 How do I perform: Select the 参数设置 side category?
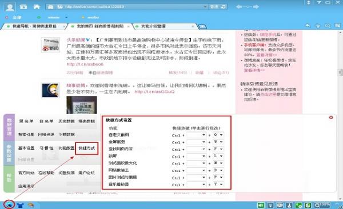click(x=9, y=153)
